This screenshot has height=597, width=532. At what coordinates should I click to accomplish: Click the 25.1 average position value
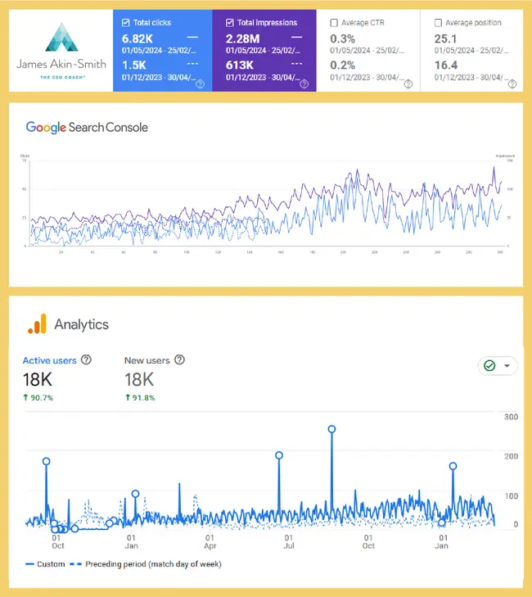pyautogui.click(x=445, y=38)
